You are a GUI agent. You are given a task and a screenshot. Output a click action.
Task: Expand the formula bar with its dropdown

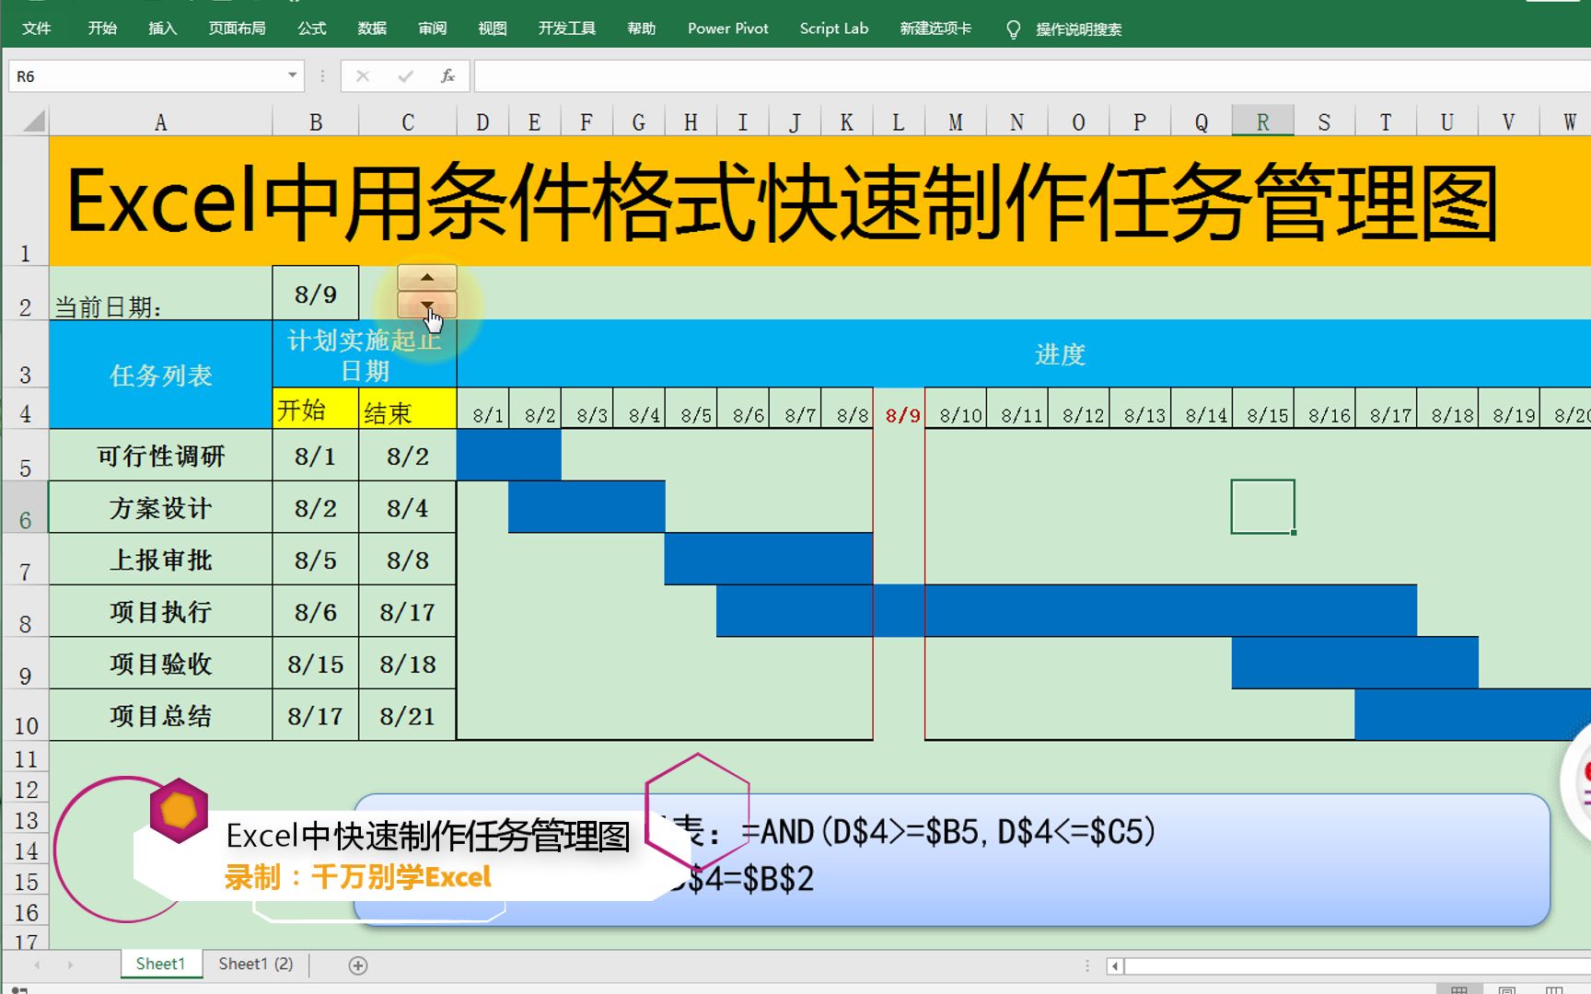coord(322,75)
